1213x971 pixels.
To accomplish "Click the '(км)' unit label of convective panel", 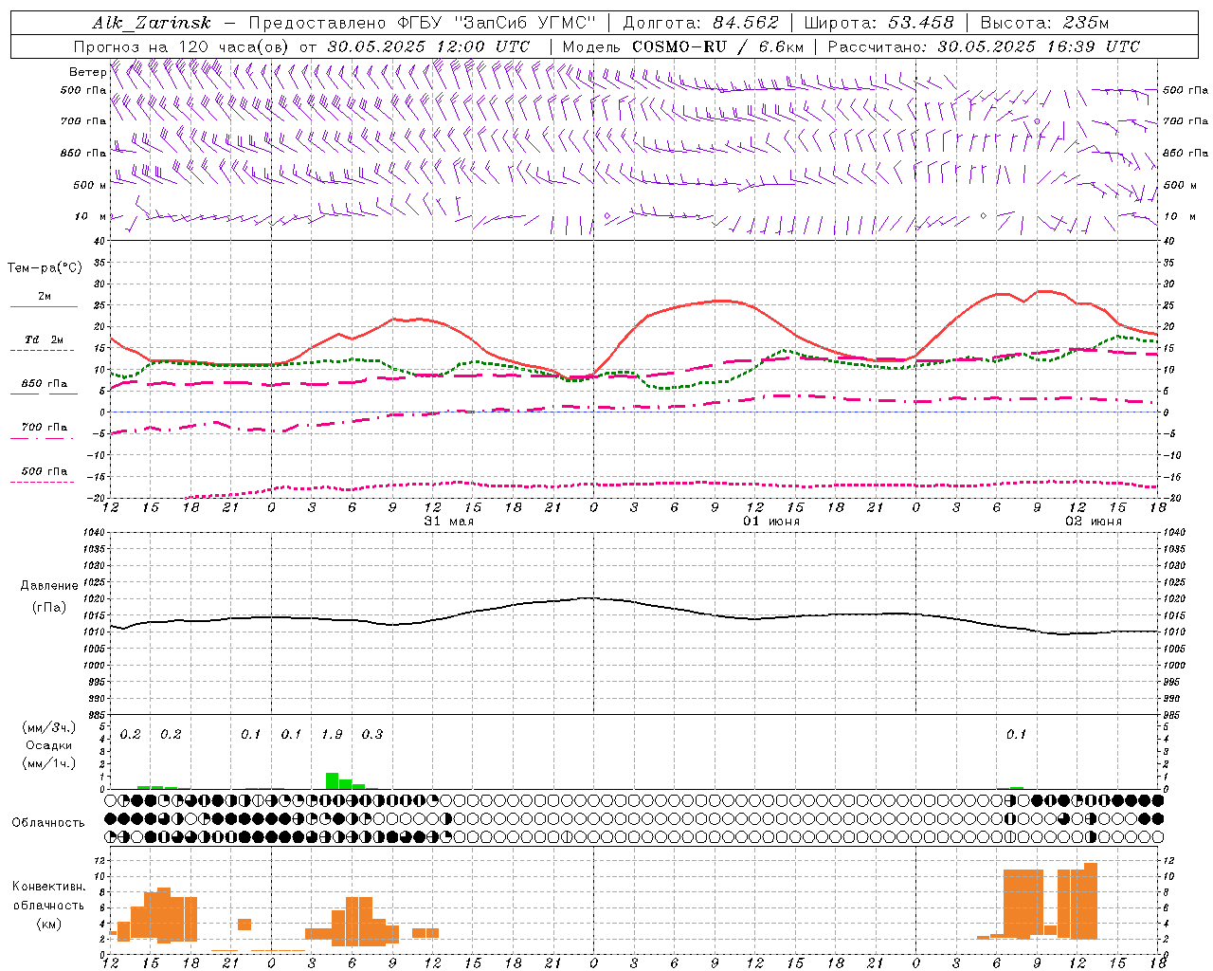I will (48, 923).
